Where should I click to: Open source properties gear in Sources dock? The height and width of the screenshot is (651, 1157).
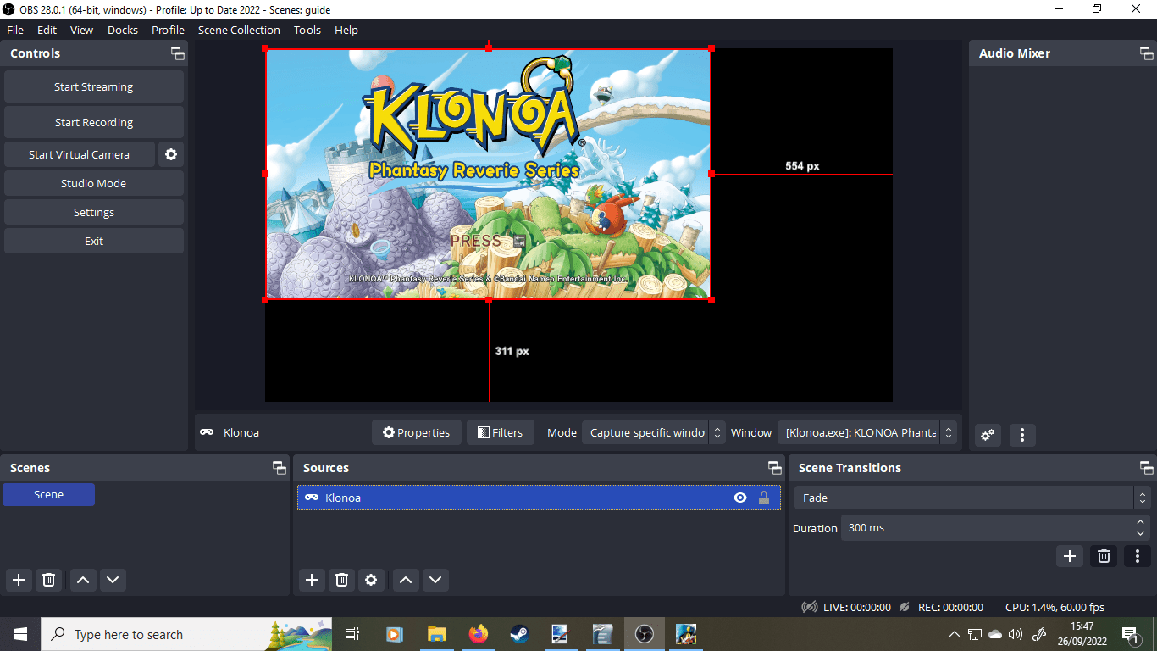[371, 580]
